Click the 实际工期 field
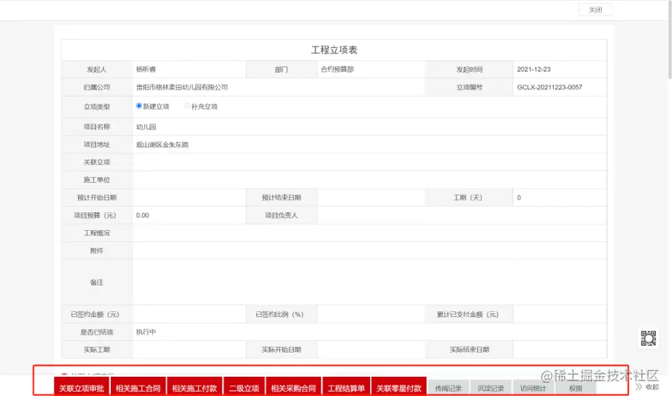672x396 pixels. (x=189, y=350)
